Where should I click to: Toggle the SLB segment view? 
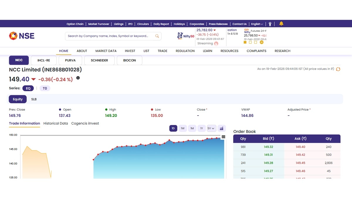pos(34,99)
